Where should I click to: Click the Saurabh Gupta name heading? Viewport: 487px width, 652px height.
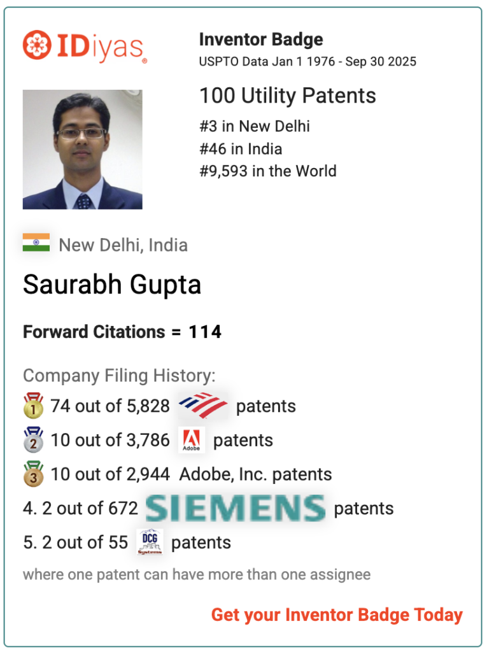point(112,285)
